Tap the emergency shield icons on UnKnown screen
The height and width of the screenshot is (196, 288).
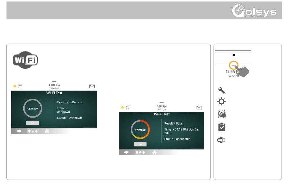[x=32, y=131]
